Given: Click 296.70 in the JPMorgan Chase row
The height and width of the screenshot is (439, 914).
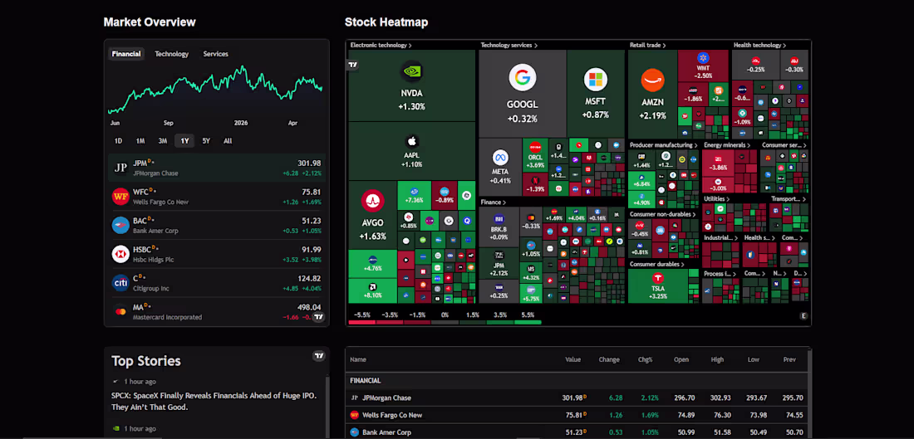Looking at the screenshot, I should [685, 398].
